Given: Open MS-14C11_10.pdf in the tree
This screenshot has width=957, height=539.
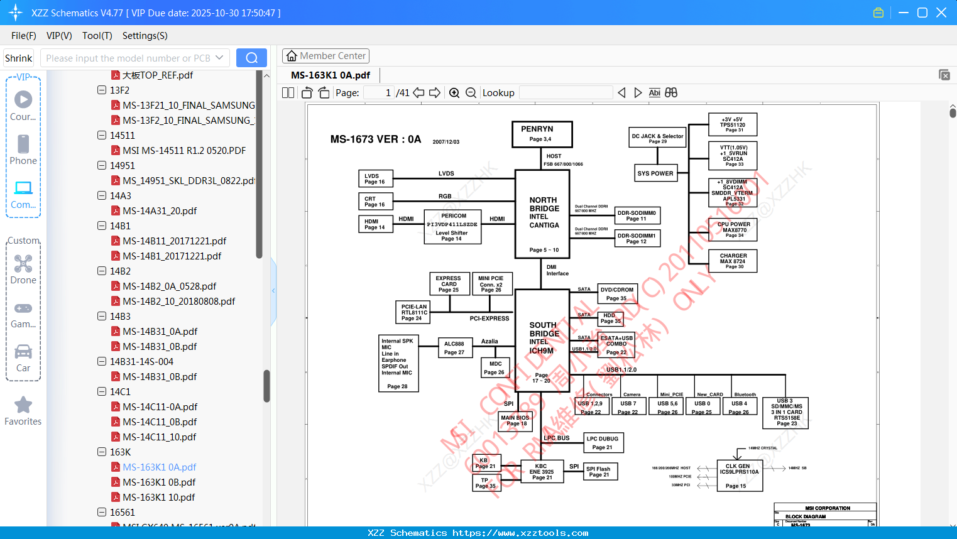Looking at the screenshot, I should pyautogui.click(x=160, y=437).
